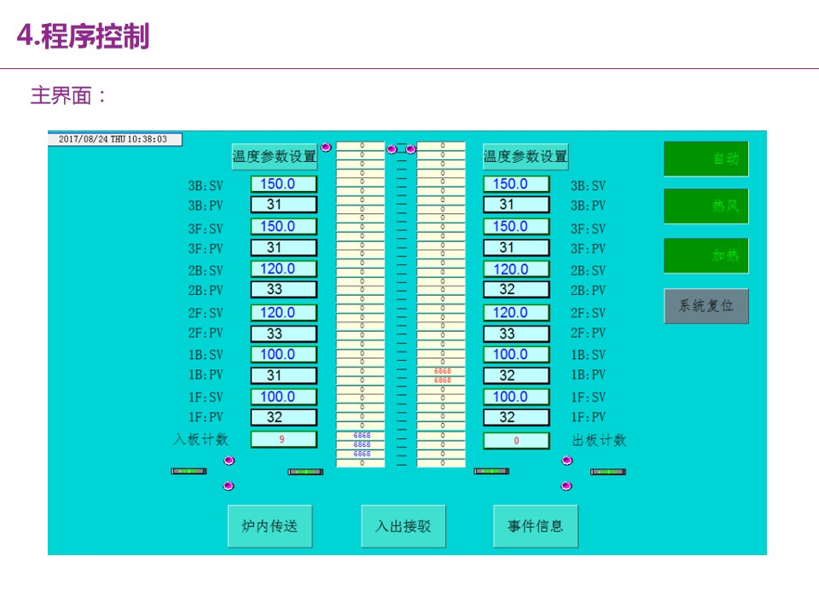Open the right 温度参数设置 button
Image resolution: width=819 pixels, height=614 pixels.
click(526, 156)
